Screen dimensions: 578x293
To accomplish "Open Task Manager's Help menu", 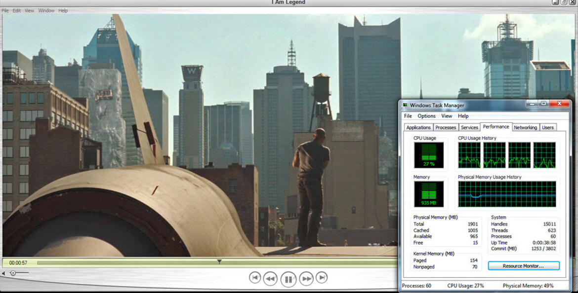I will tap(463, 116).
